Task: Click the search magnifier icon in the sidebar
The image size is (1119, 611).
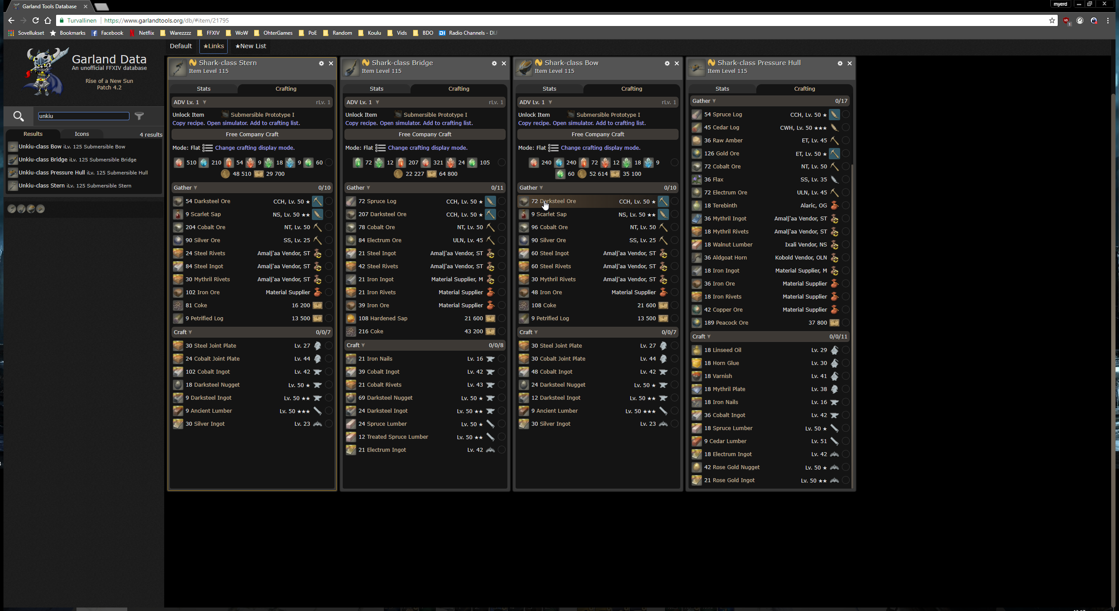Action: click(18, 116)
